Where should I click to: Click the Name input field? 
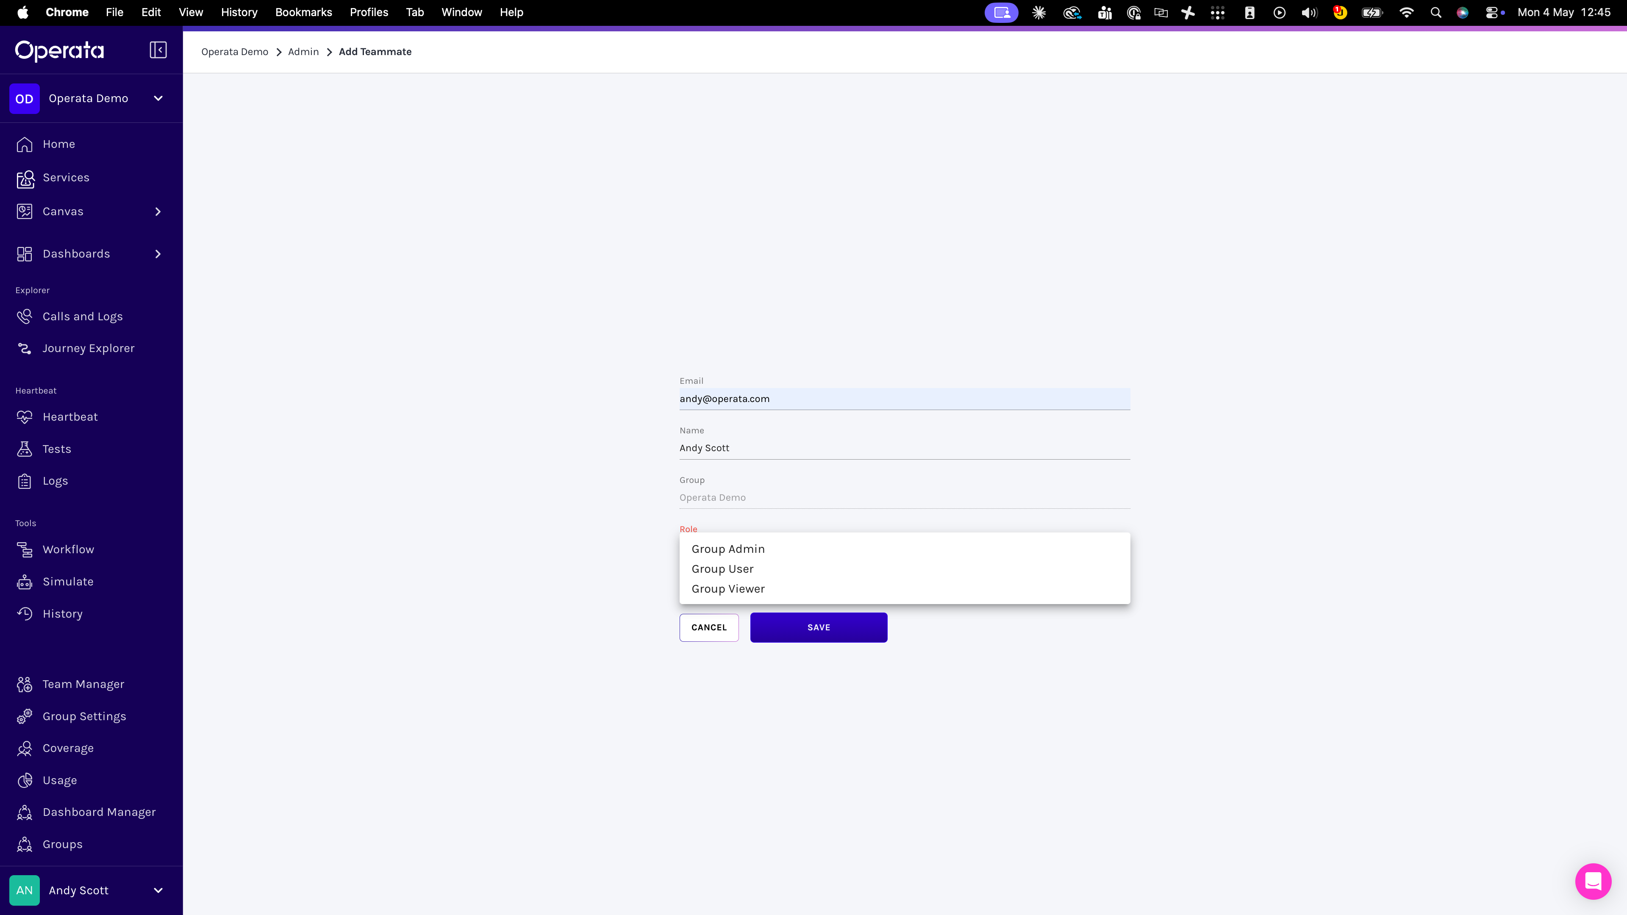905,448
